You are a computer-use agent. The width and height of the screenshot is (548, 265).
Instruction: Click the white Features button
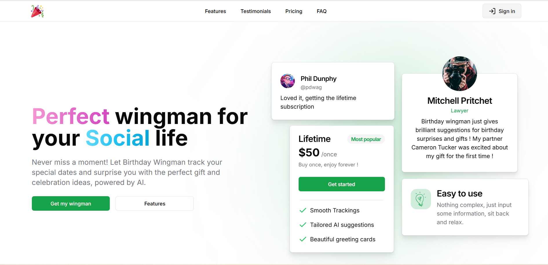pos(155,203)
